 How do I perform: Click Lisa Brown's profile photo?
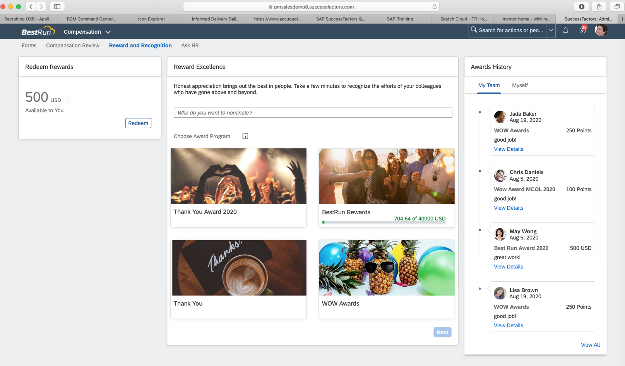[x=500, y=293]
